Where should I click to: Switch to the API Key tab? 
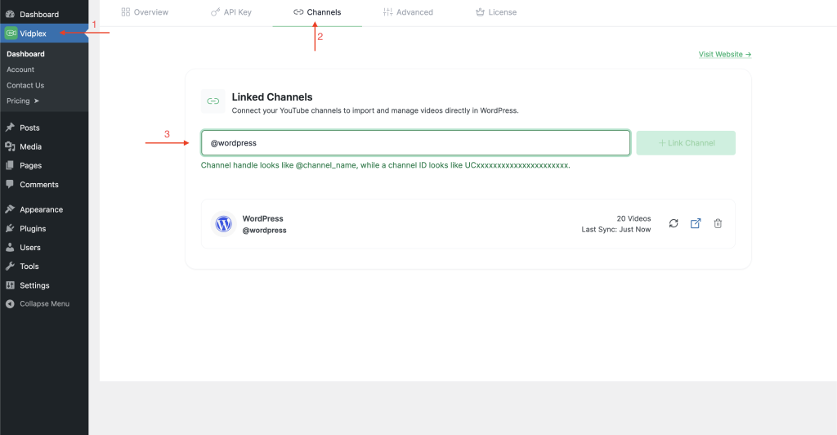[231, 12]
